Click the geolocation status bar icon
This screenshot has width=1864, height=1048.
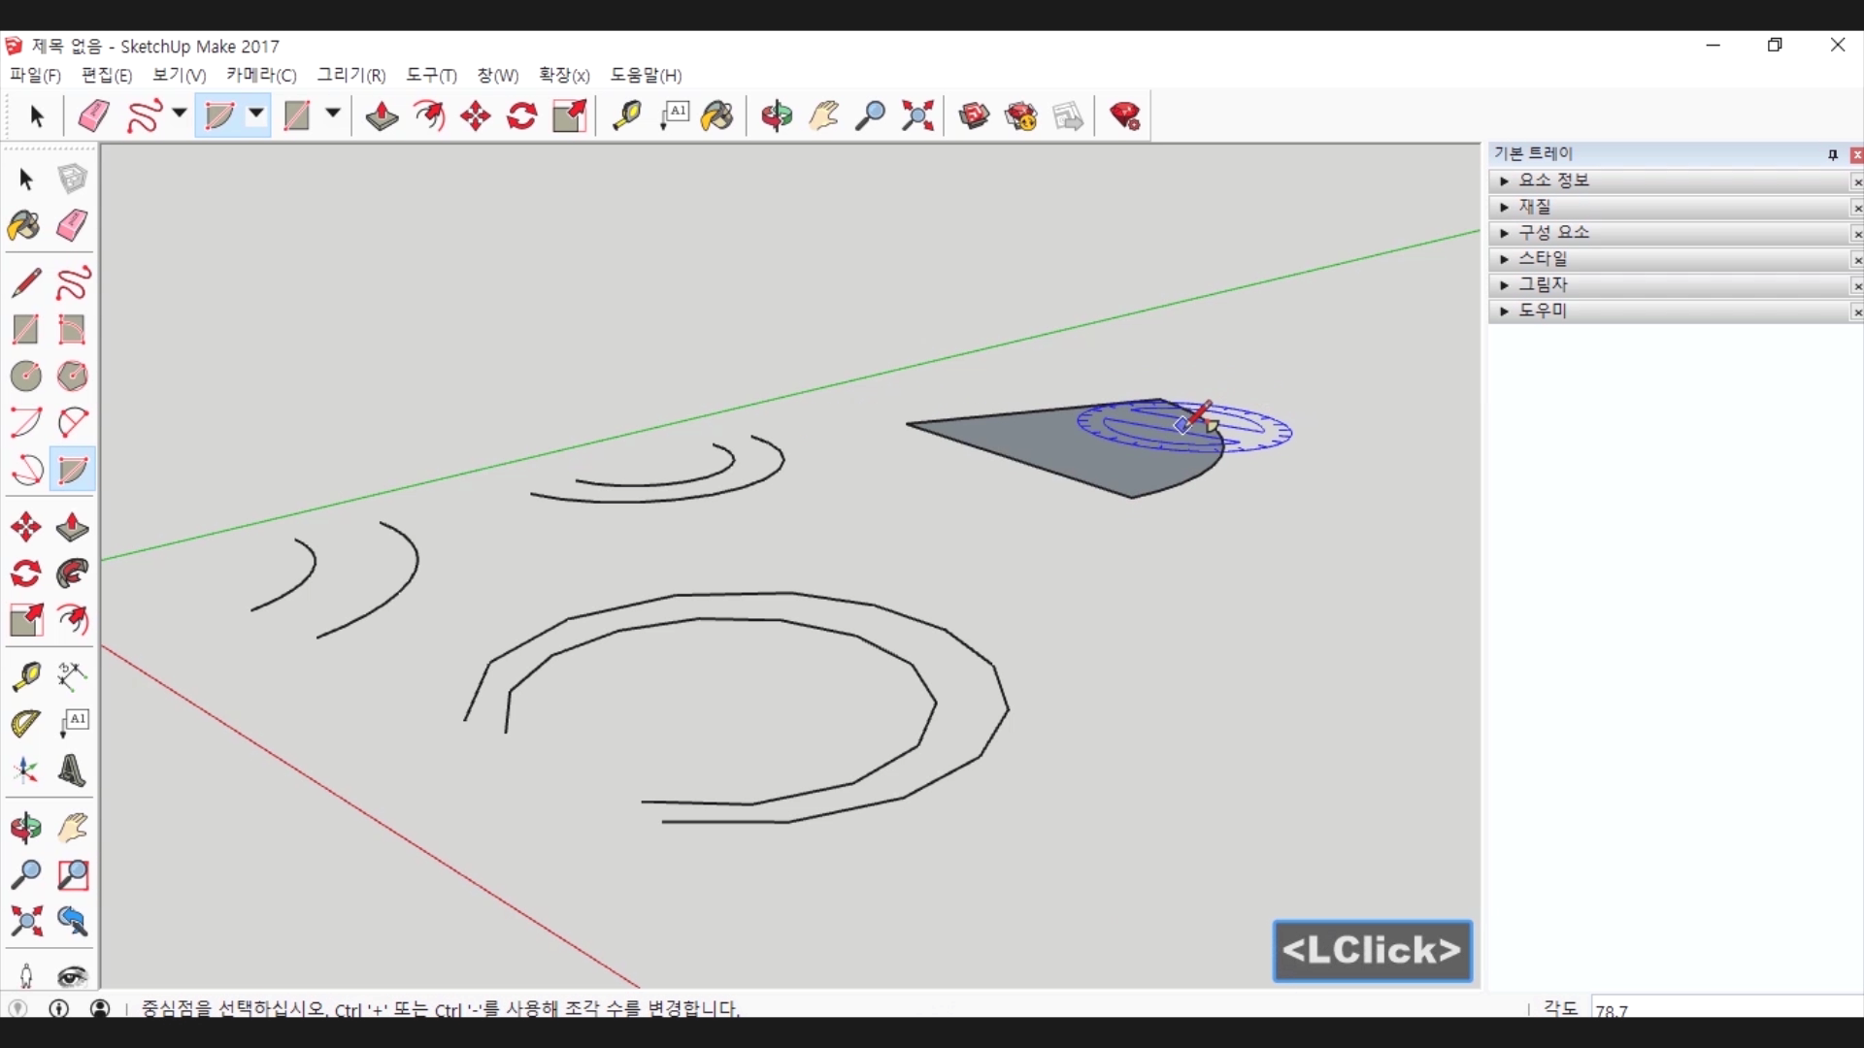[x=17, y=1008]
